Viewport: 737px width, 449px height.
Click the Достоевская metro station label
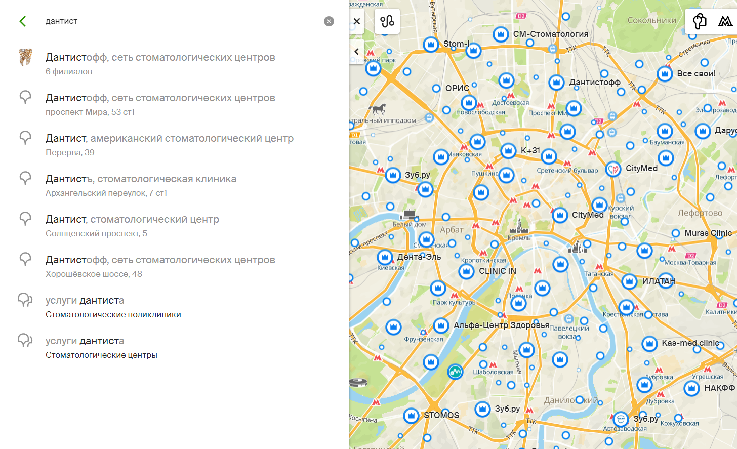click(x=510, y=103)
